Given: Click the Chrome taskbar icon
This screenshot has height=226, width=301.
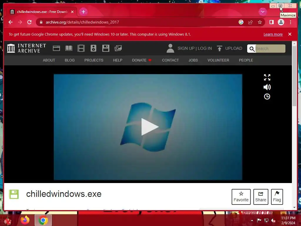Looking at the screenshot, I should tap(43, 220).
